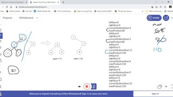Click the "currentSubtreeSum:6" line
This screenshot has height=97, width=173.
pyautogui.click(x=120, y=61)
